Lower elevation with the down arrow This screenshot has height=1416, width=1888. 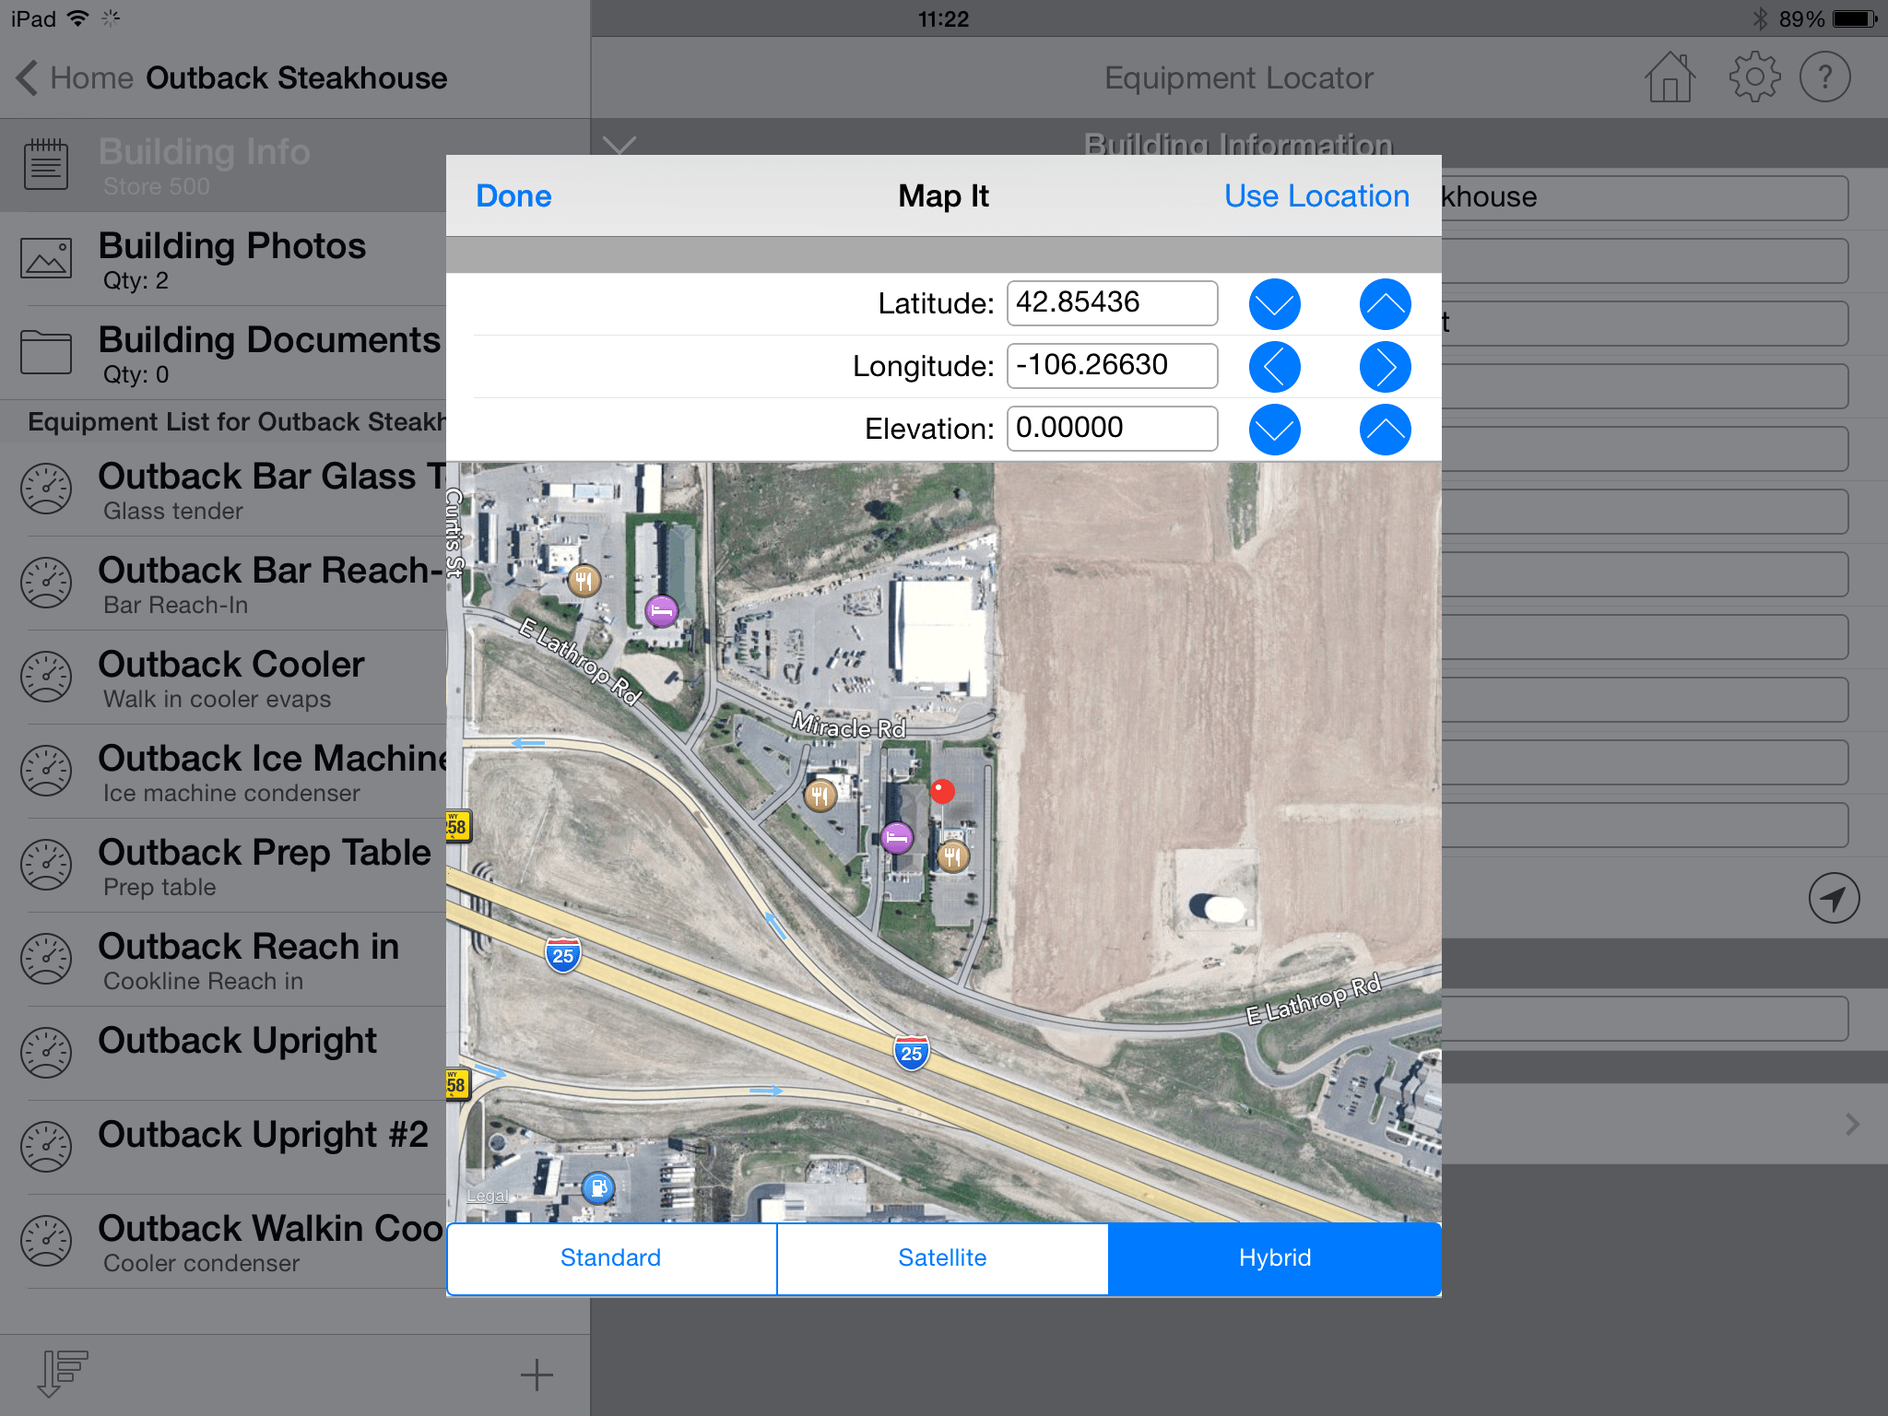pos(1274,430)
